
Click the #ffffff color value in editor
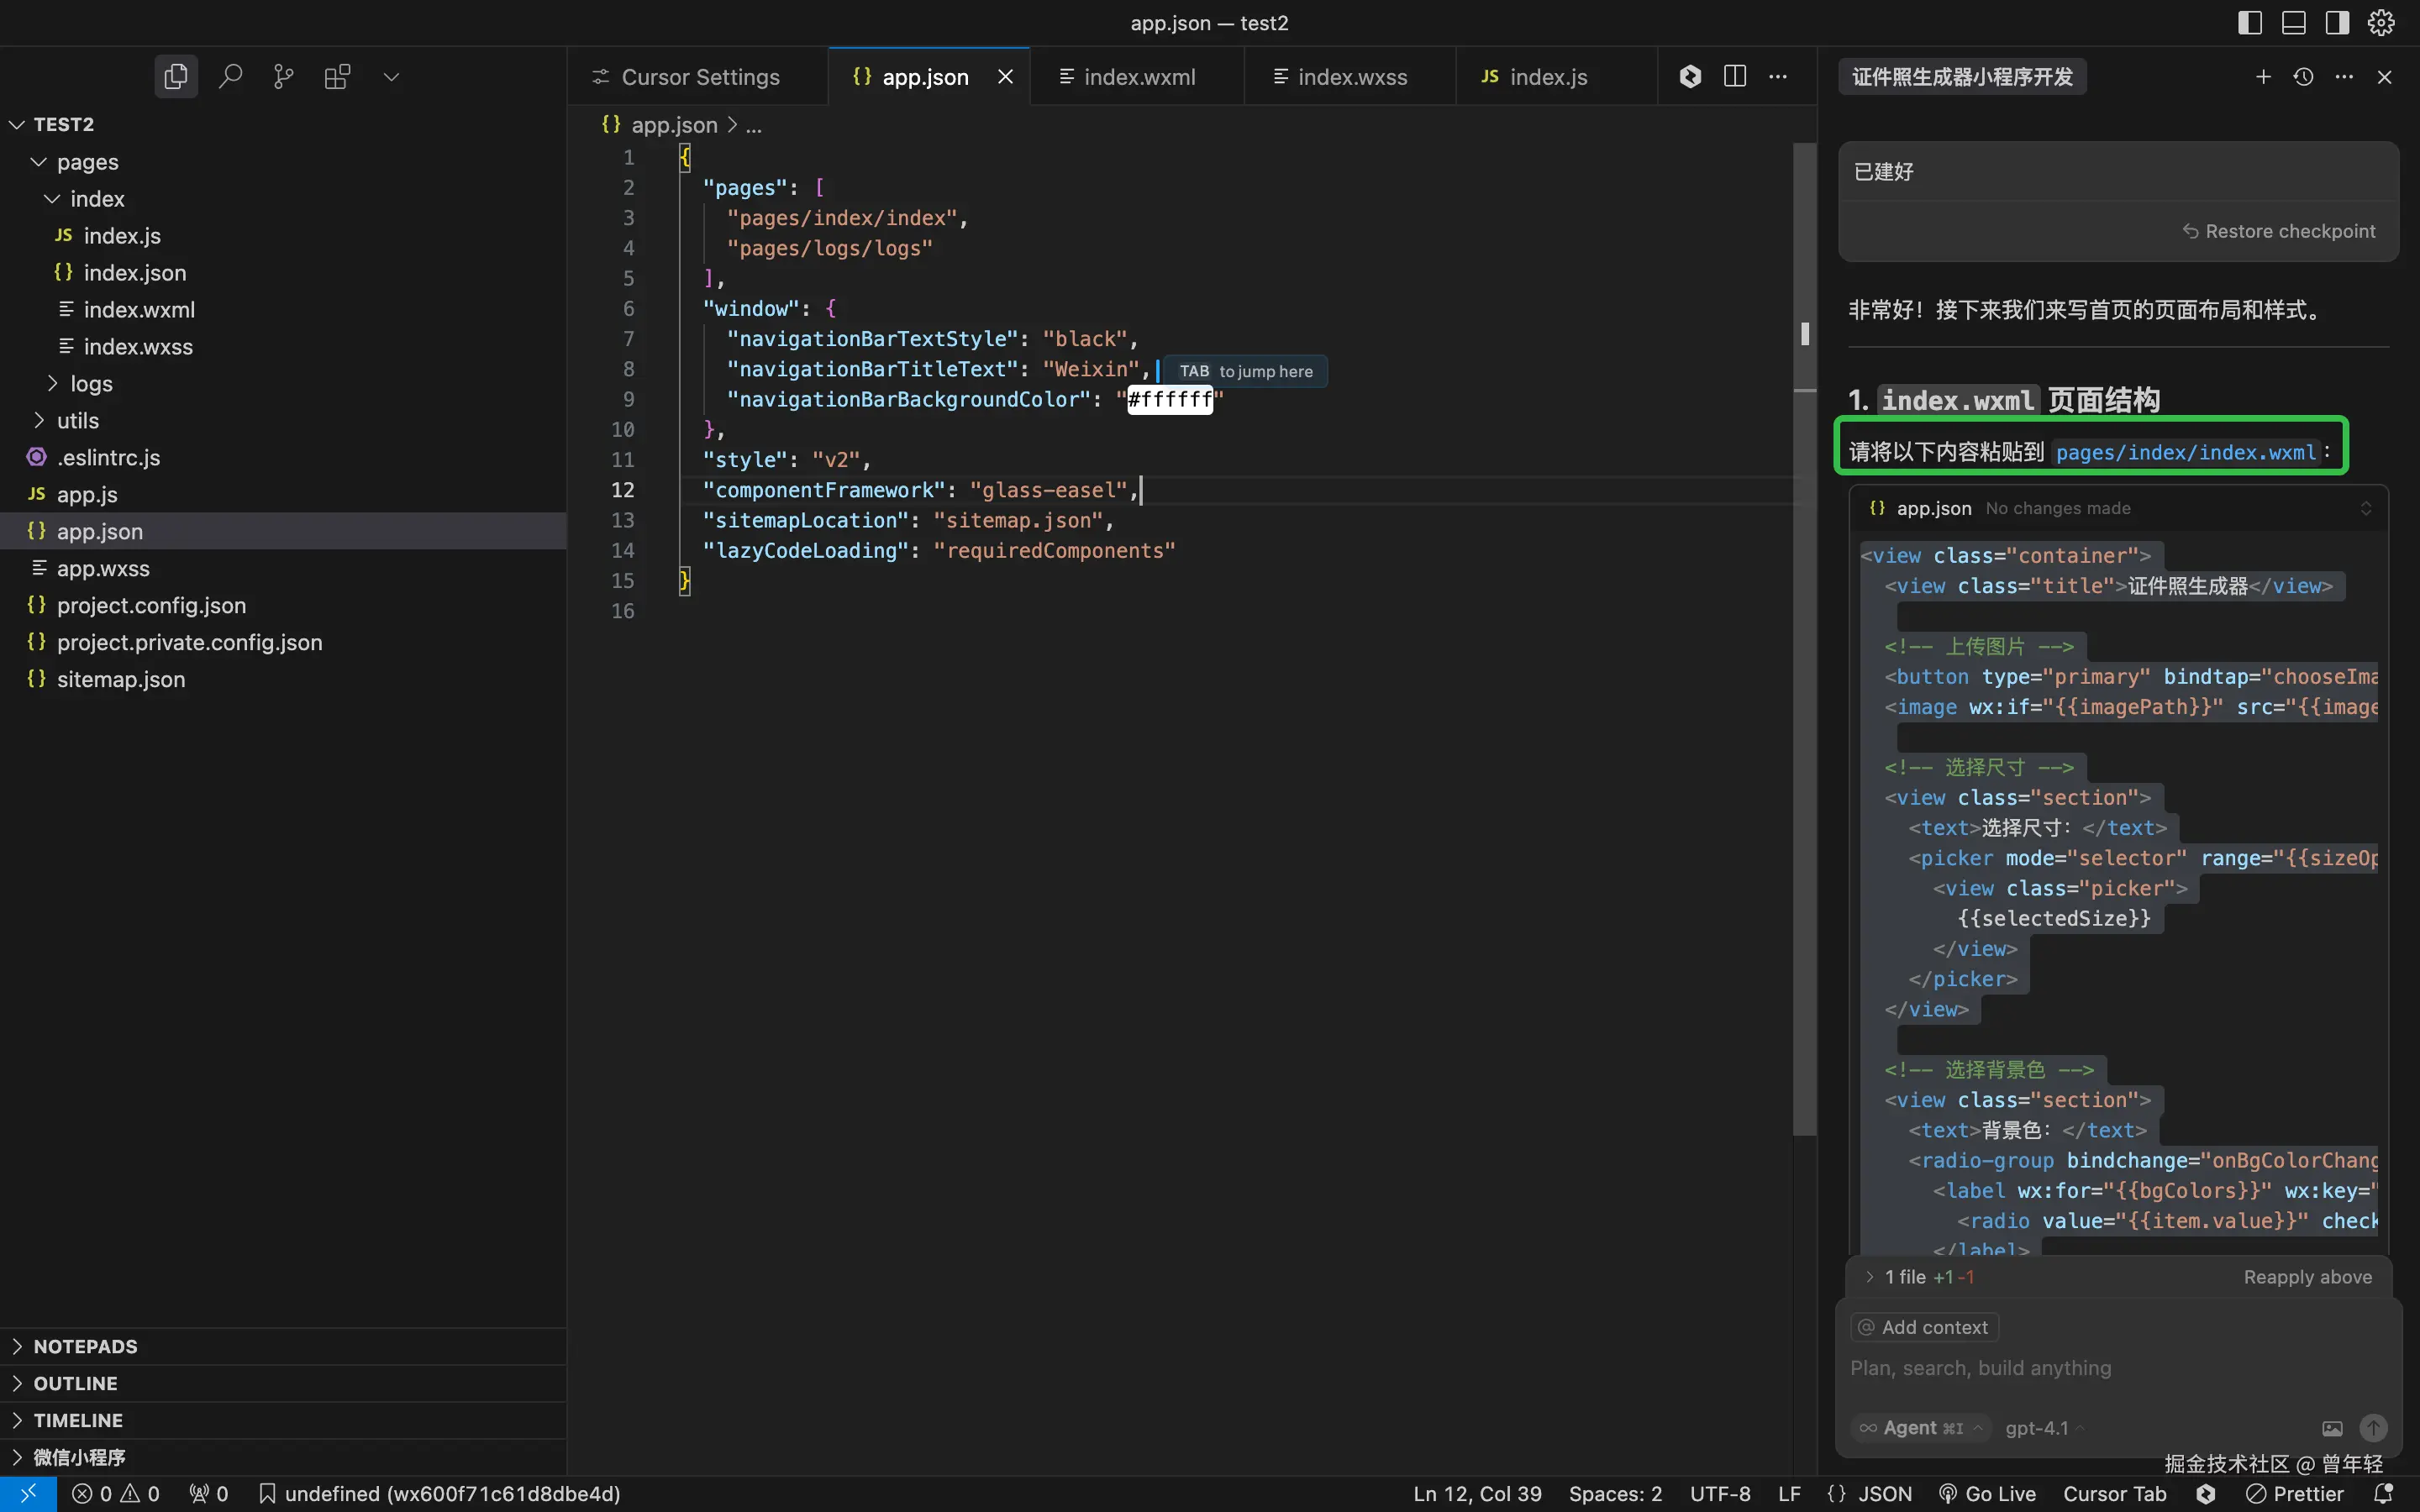(x=1169, y=399)
